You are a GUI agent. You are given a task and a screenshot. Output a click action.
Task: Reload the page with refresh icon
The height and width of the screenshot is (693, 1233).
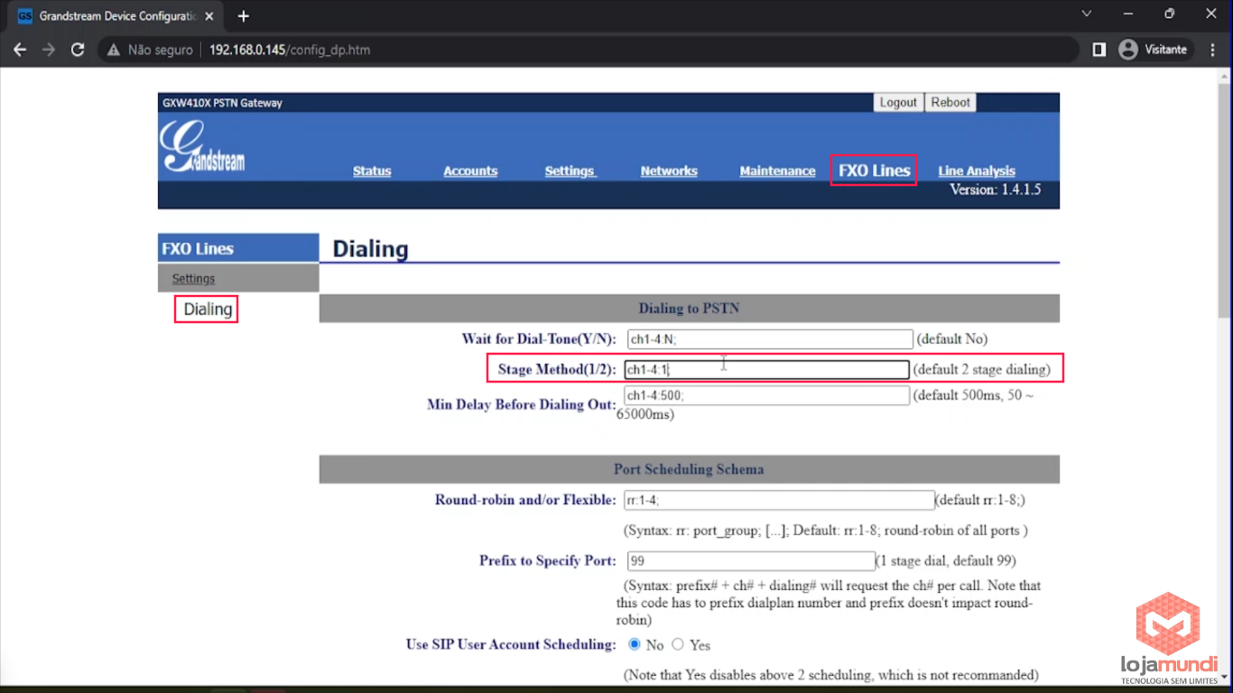78,50
